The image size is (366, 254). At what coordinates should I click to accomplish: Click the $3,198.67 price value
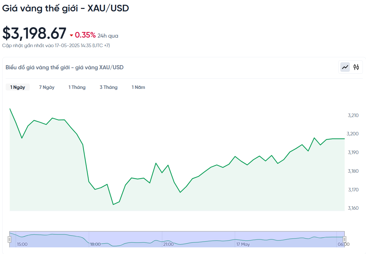[x=34, y=33]
